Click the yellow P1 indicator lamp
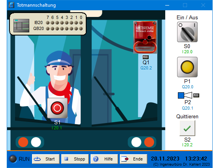219x168 pixels. [x=187, y=67]
